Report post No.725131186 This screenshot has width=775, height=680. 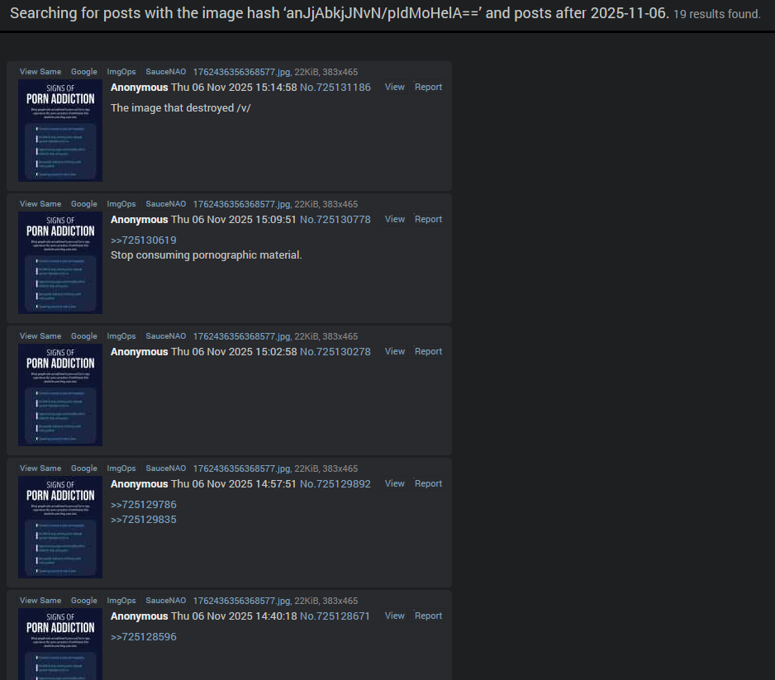(428, 87)
